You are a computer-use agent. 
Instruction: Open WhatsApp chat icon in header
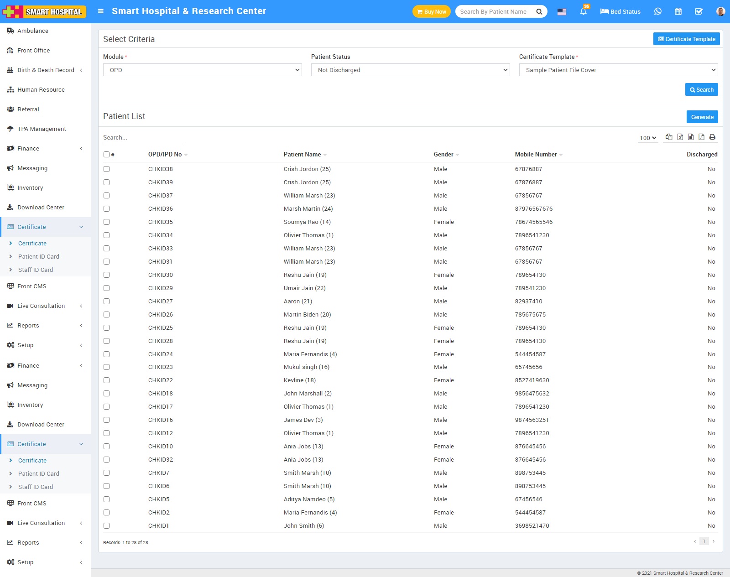point(657,11)
